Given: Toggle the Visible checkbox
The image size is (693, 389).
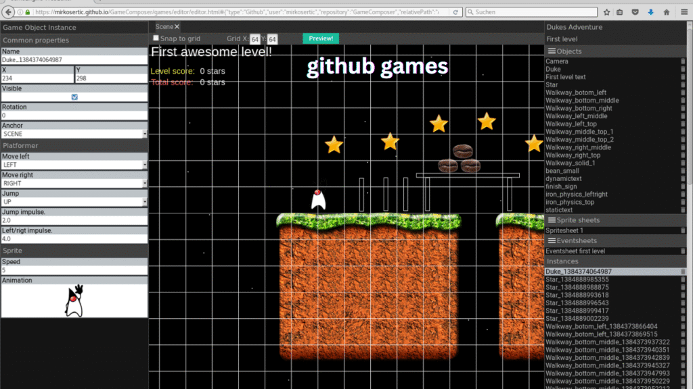Looking at the screenshot, I should click(74, 97).
